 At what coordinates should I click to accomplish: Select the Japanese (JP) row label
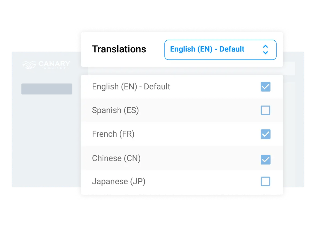click(x=119, y=181)
